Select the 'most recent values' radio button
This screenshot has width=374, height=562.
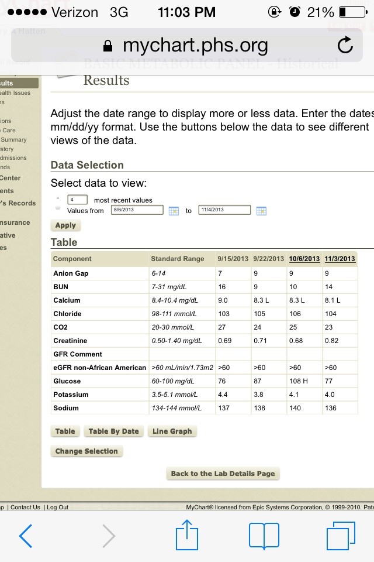point(58,200)
